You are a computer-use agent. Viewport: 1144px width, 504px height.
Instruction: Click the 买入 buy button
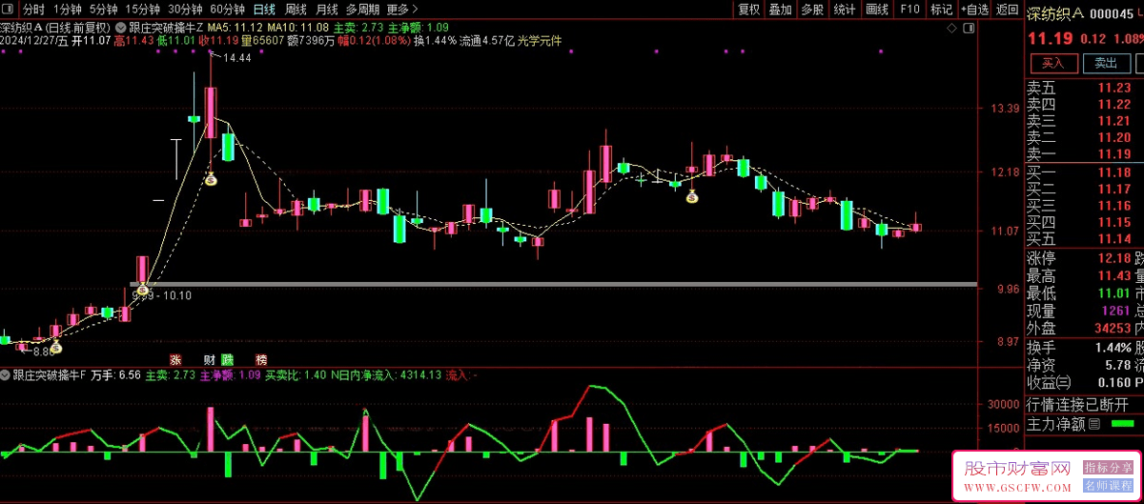(x=1052, y=63)
